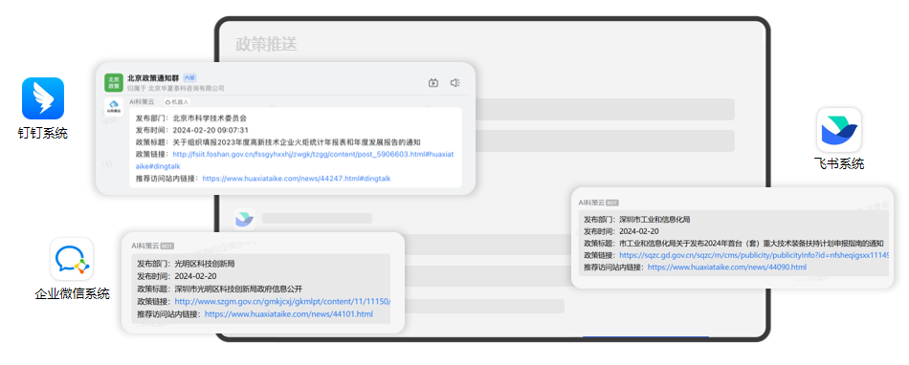Screen dimensions: 909x365
Task: Open the huaxiataike news/44247 DingTalk link
Action: point(297,179)
